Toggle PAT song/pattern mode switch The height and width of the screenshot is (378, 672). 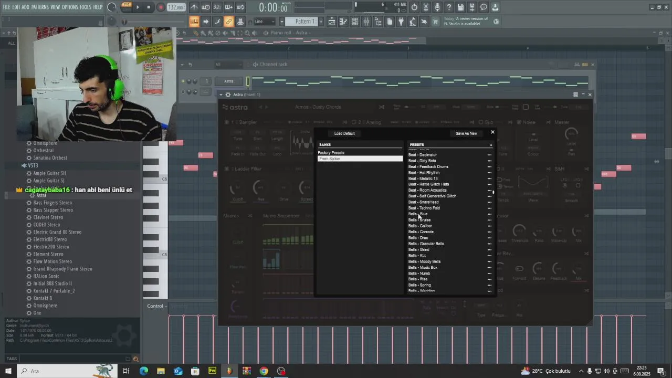(x=127, y=7)
